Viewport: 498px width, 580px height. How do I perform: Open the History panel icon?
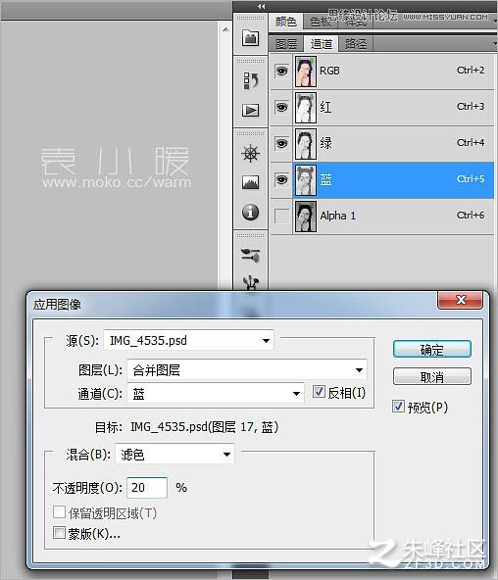251,80
